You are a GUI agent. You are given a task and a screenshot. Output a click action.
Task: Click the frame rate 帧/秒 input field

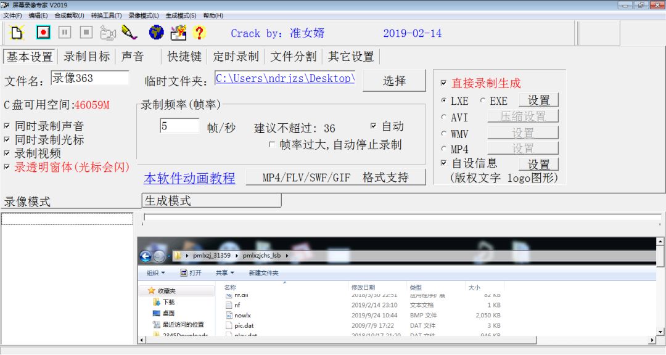[179, 126]
